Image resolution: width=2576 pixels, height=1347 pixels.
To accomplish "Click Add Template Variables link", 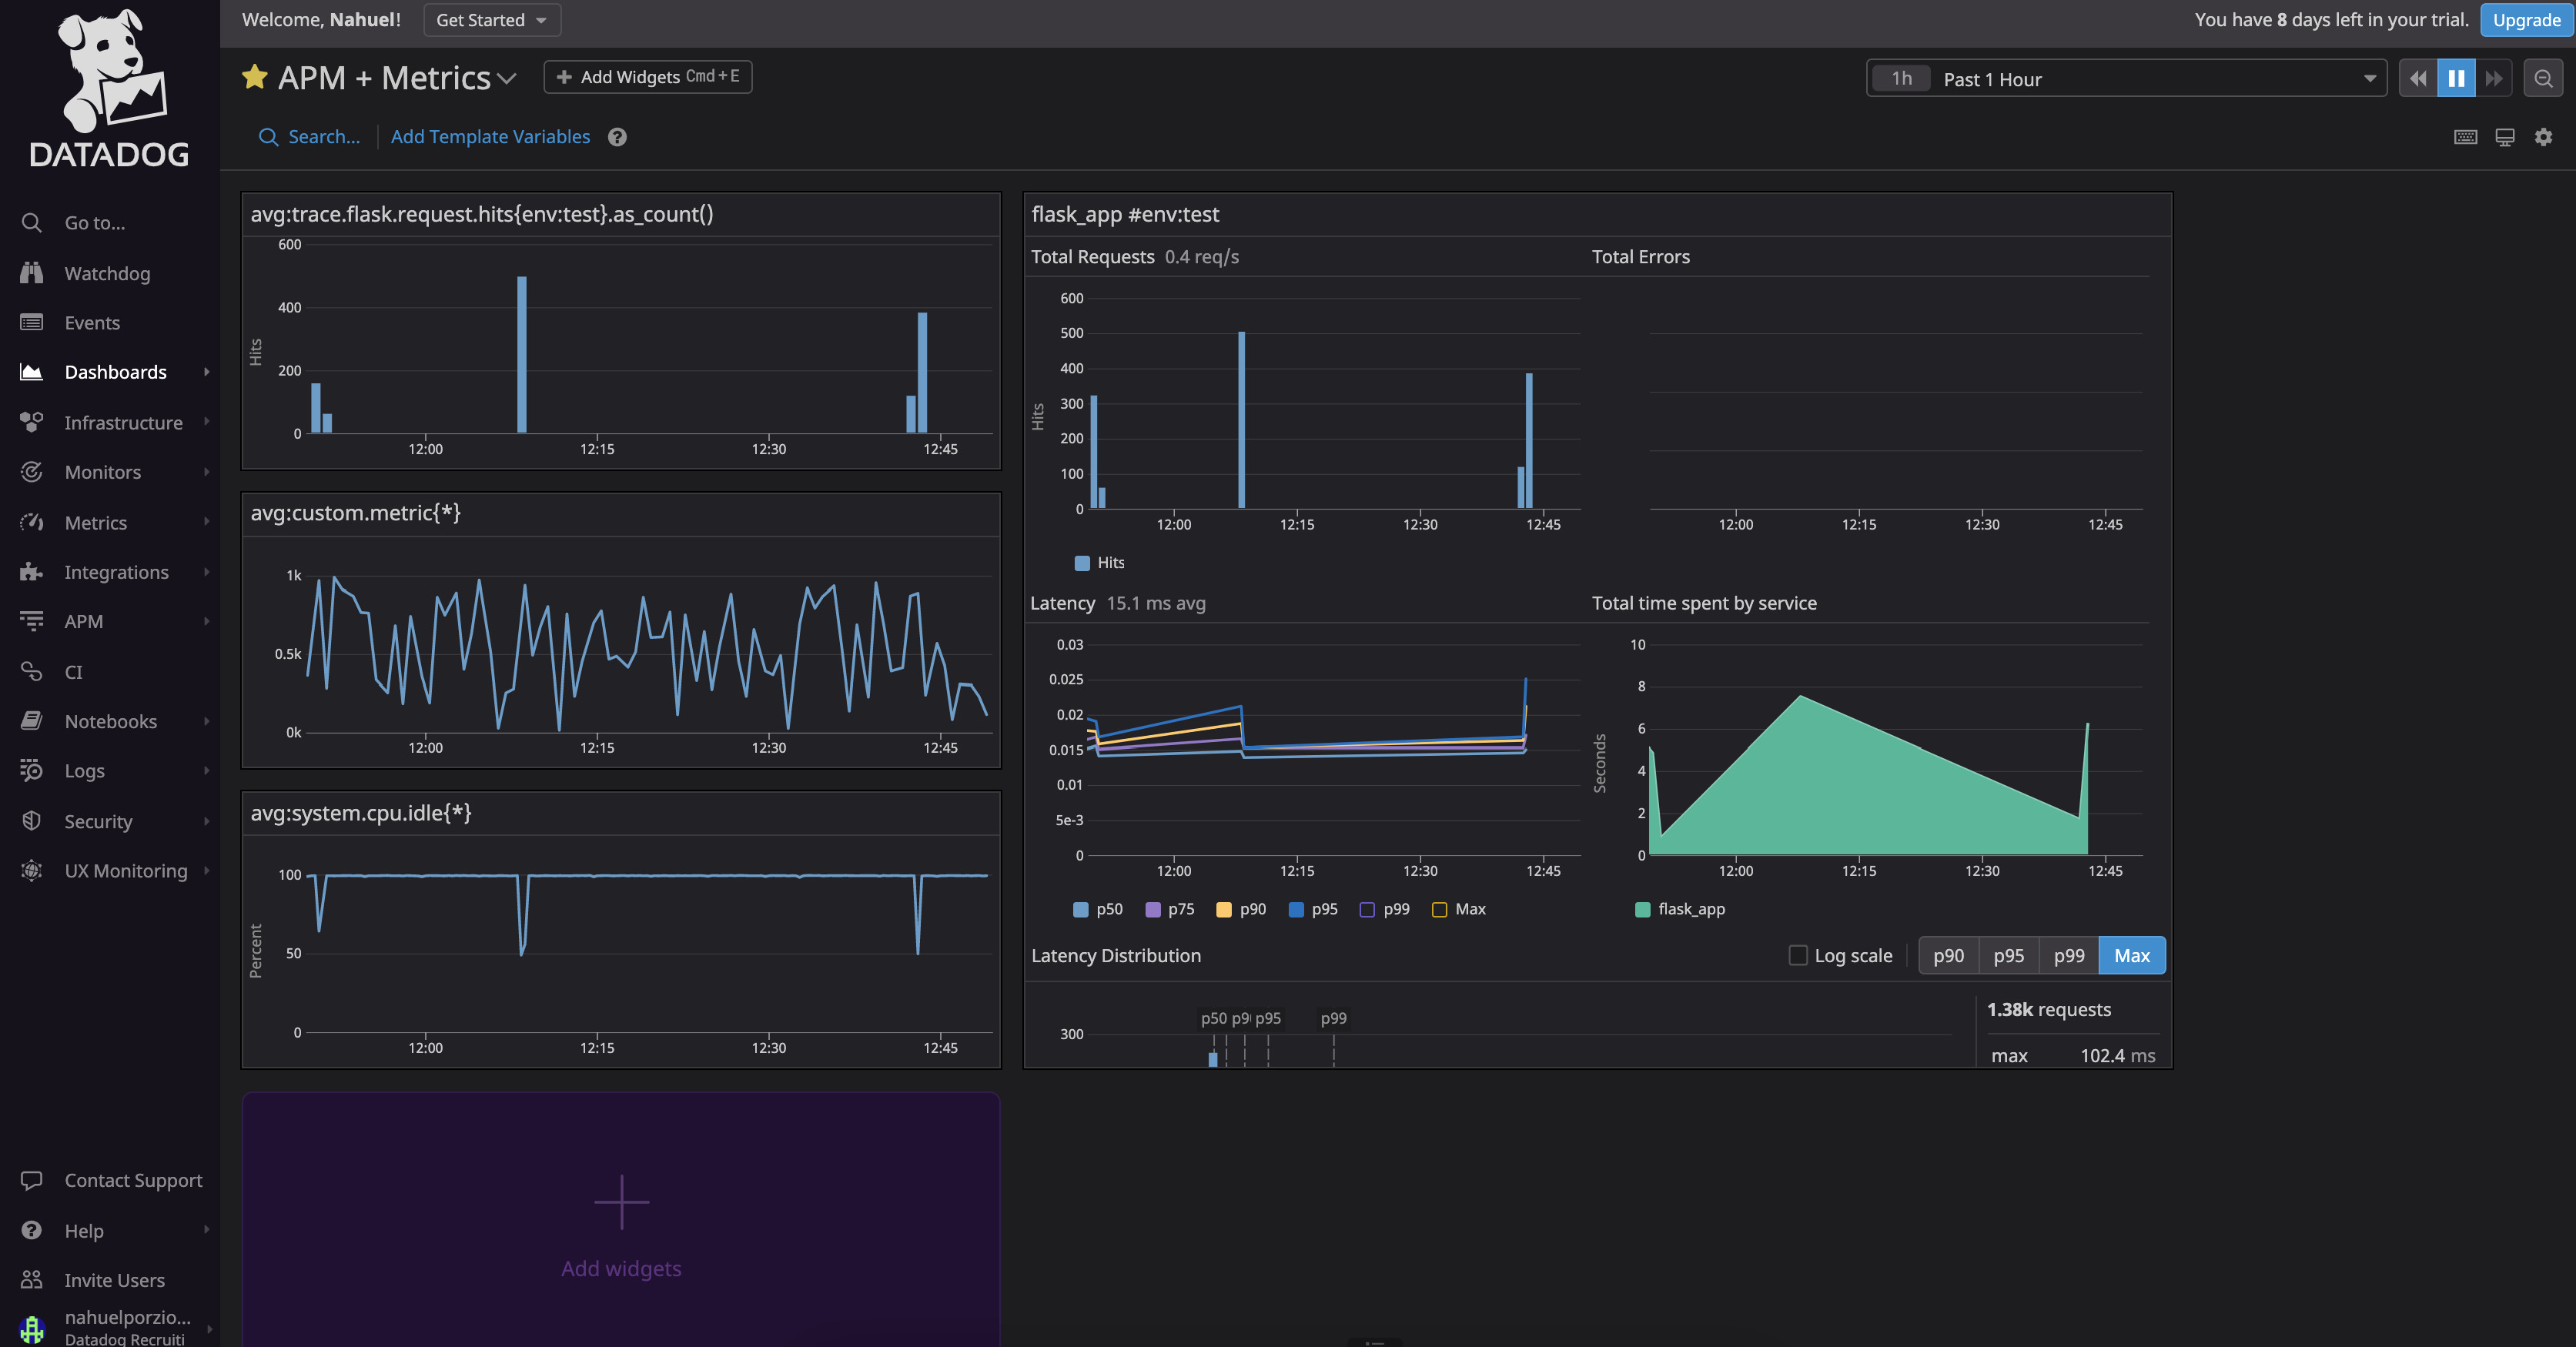I will (x=490, y=137).
